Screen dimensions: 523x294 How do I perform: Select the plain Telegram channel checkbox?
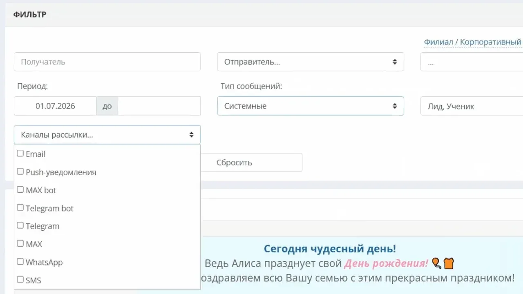[20, 225]
